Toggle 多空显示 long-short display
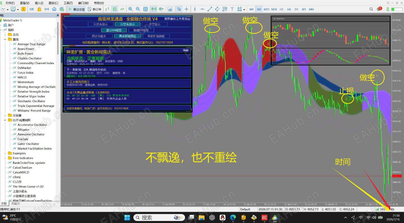 point(154,24)
